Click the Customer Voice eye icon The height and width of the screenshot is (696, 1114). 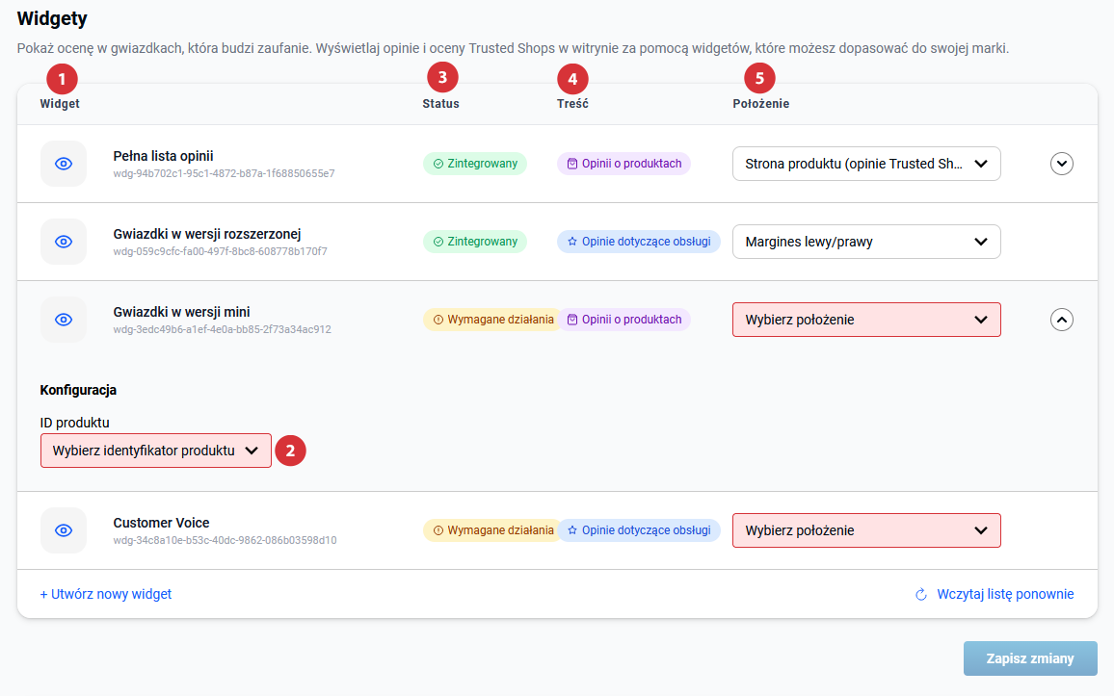64,530
